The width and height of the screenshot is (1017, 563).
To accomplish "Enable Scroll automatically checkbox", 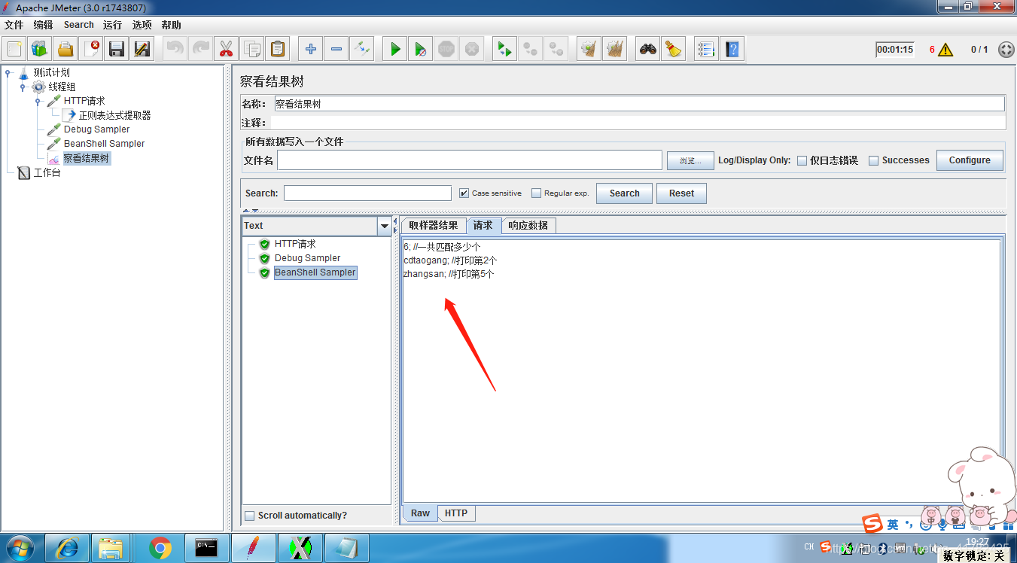I will 250,516.
